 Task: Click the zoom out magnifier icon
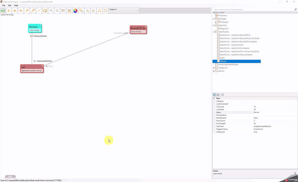[57, 11]
